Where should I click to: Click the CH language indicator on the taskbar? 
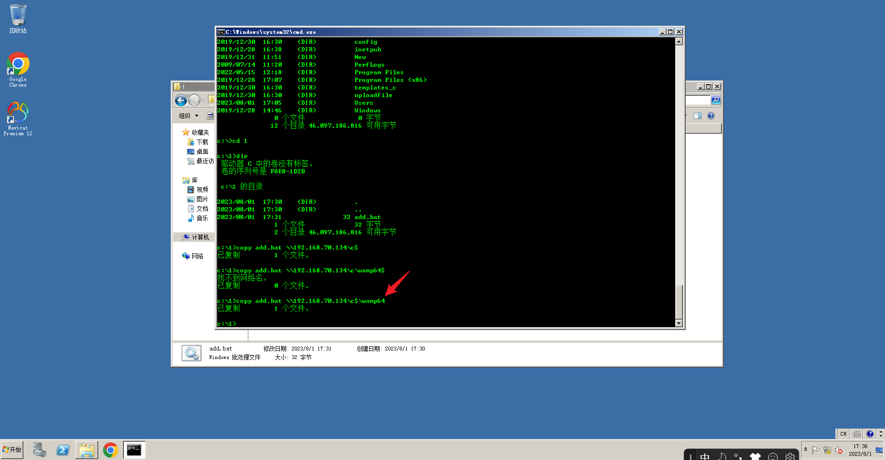pos(843,434)
